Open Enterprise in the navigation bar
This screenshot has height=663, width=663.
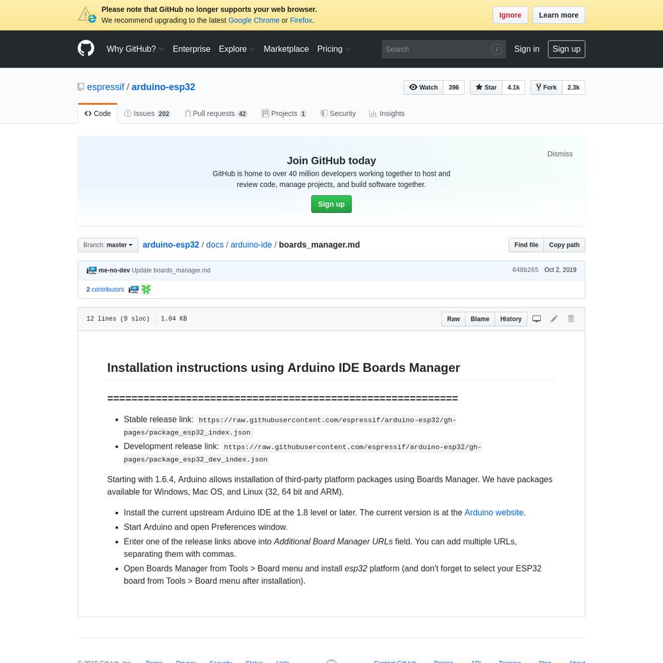192,49
